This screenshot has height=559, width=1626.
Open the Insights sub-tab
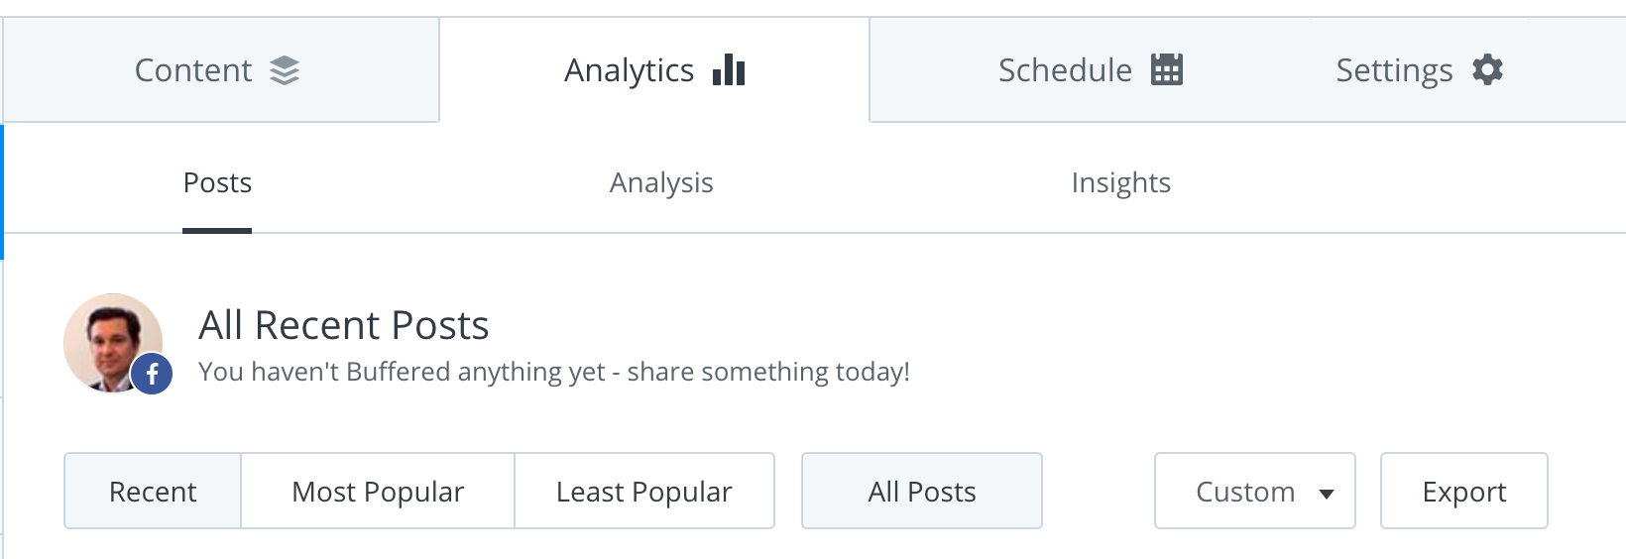[1121, 182]
